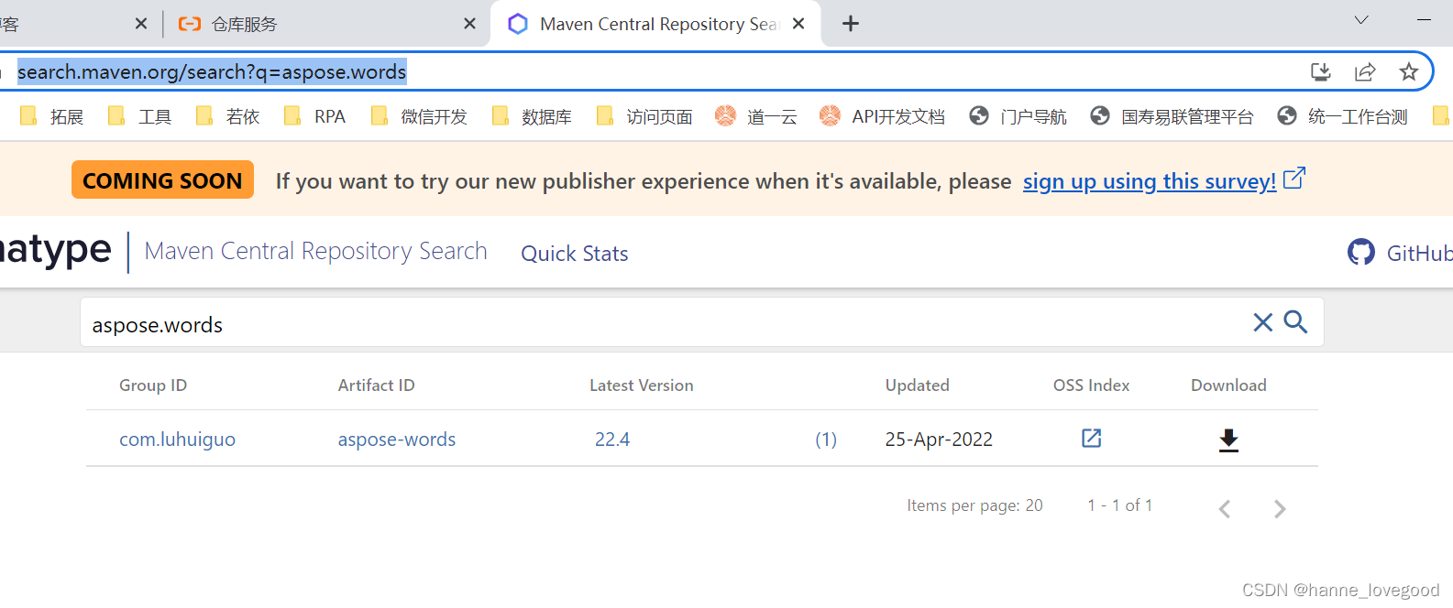Viewport: 1453px width, 608px height.
Task: Open the 工具 bookmark folder
Action: (140, 116)
